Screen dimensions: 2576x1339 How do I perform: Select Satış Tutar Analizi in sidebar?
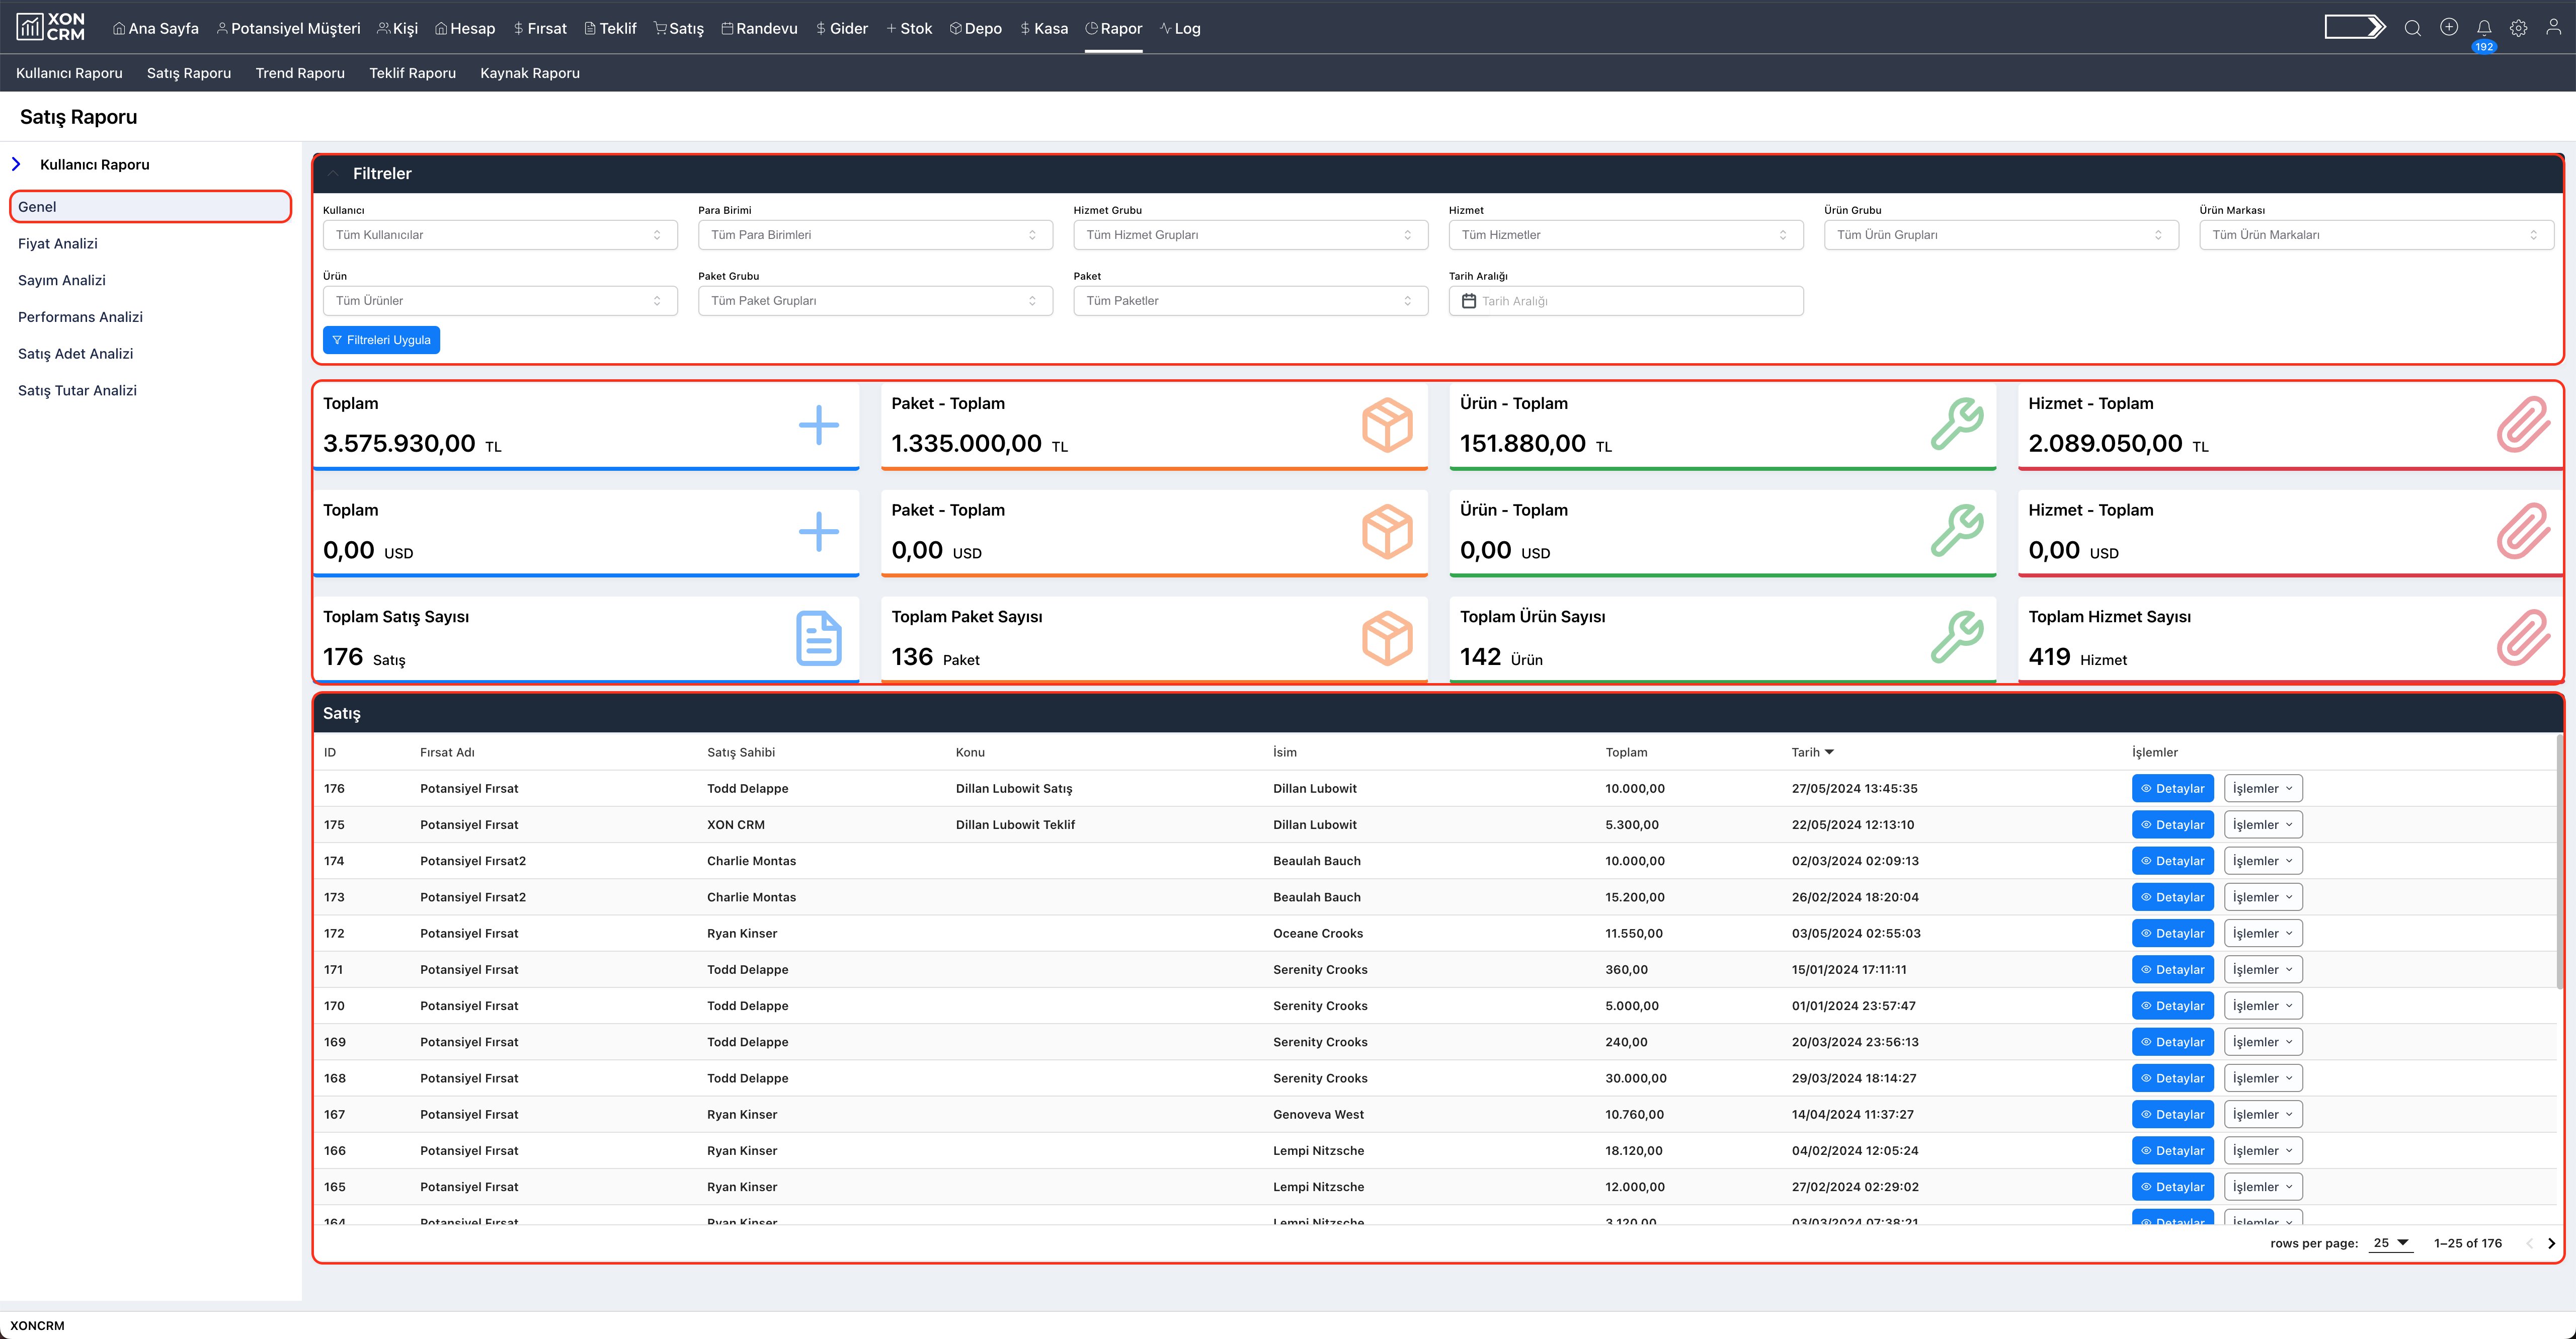(77, 390)
